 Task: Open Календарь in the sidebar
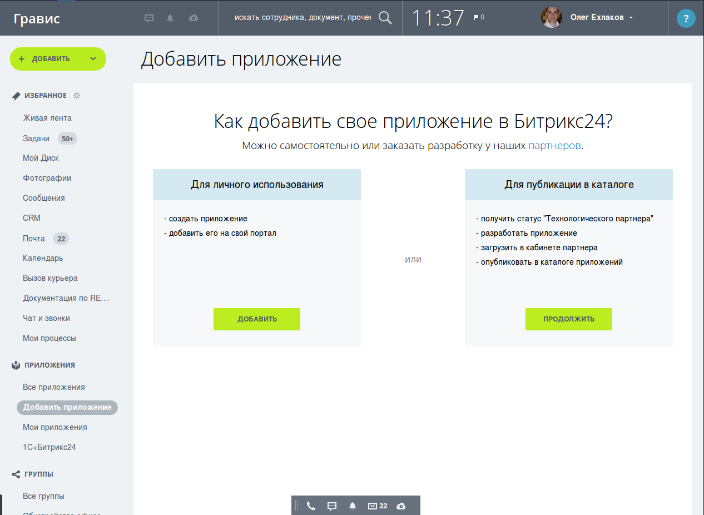(43, 258)
